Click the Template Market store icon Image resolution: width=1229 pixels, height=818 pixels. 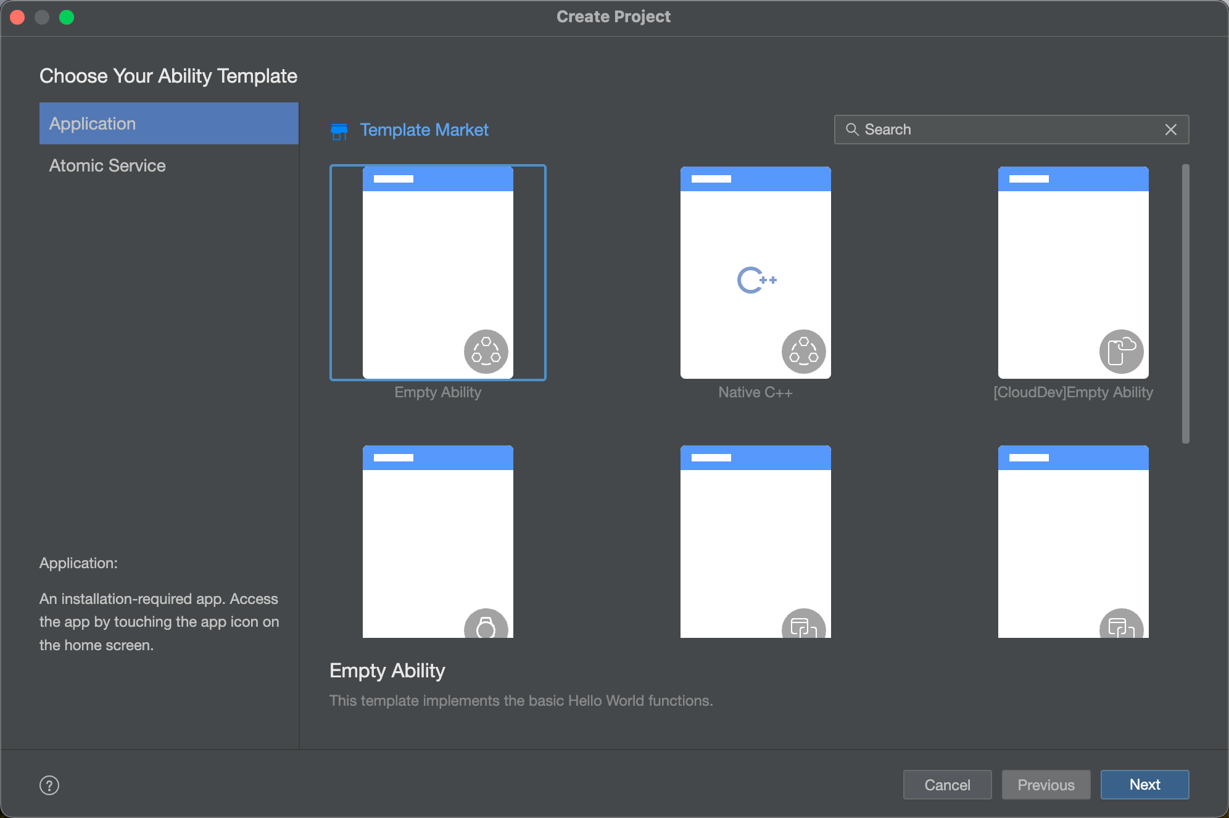click(x=339, y=131)
